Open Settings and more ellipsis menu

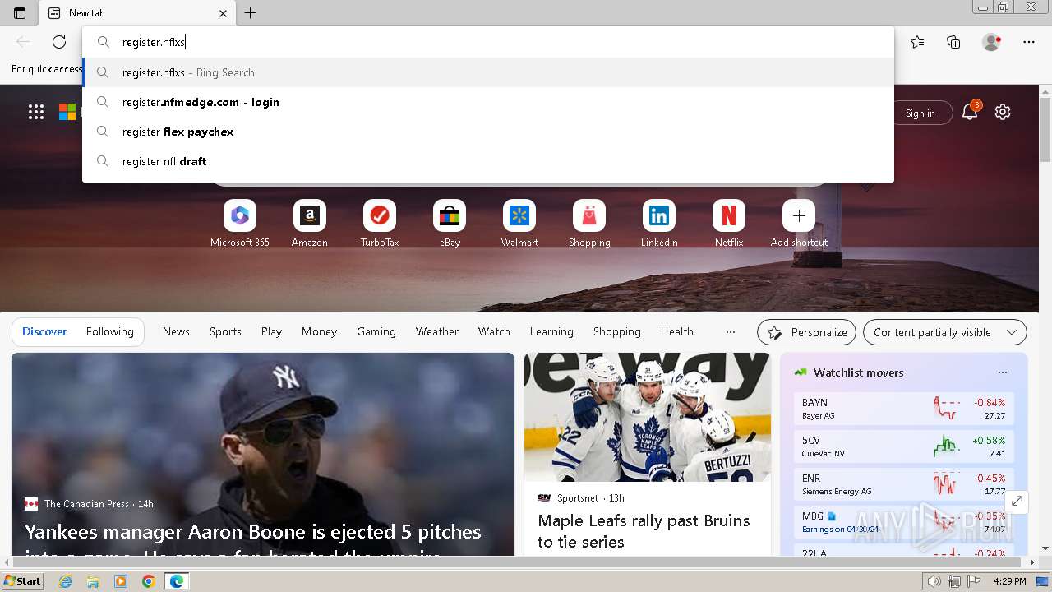pyautogui.click(x=1029, y=42)
